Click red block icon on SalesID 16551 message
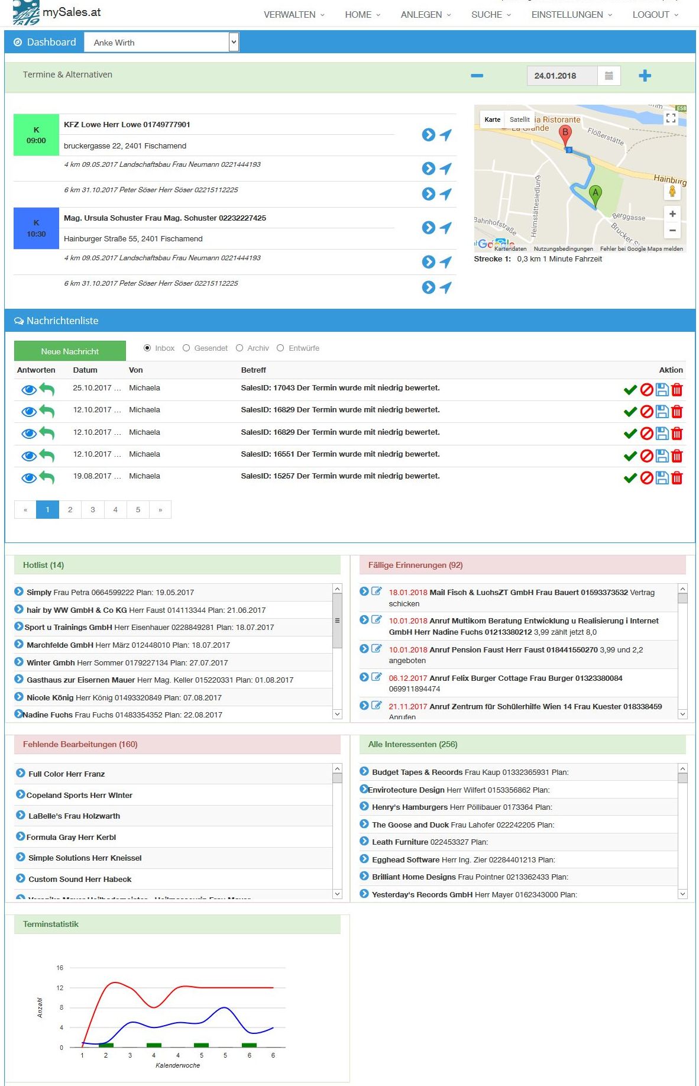 pyautogui.click(x=646, y=456)
